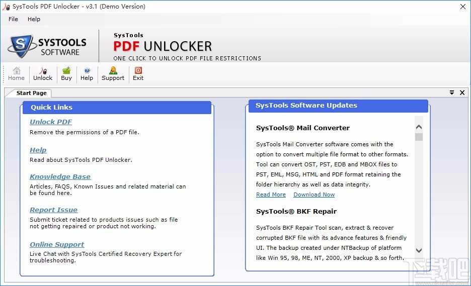
Task: Open the Unlock PDF quick link
Action: pyautogui.click(x=51, y=122)
